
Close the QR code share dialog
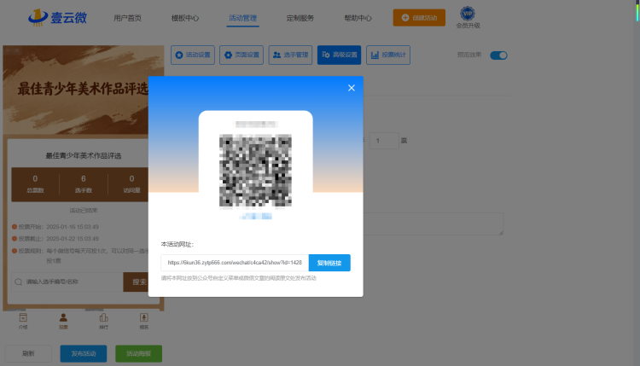[351, 88]
